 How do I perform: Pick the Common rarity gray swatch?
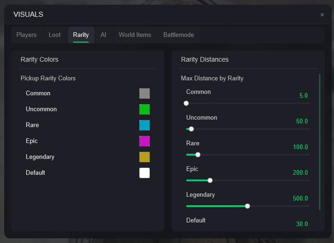(x=145, y=93)
